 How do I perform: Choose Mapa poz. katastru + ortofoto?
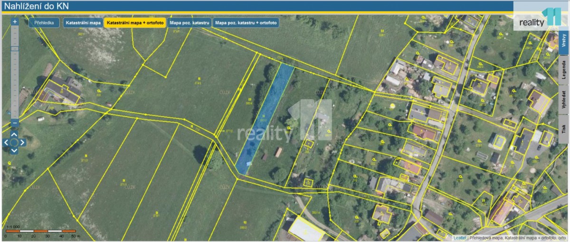[x=246, y=23]
